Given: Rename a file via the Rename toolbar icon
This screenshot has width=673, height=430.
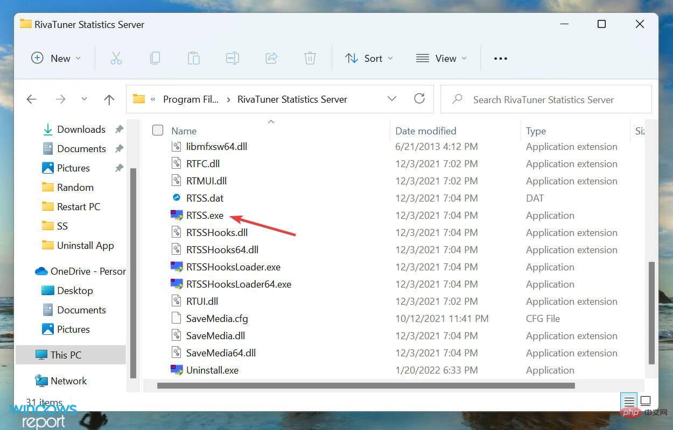Looking at the screenshot, I should tap(232, 58).
